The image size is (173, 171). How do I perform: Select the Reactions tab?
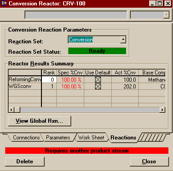[123, 138]
